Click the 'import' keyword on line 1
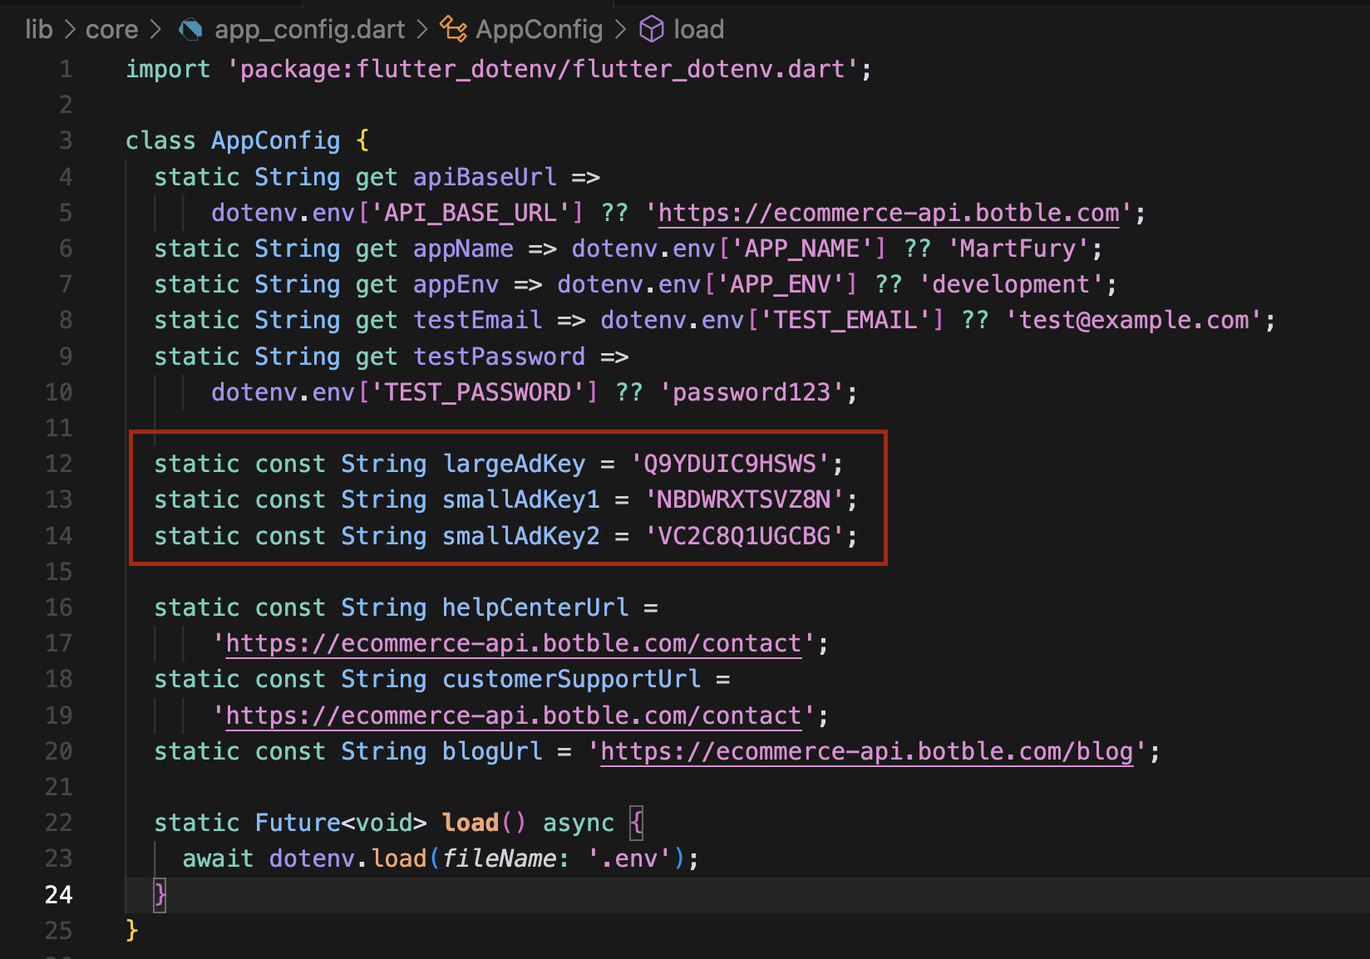This screenshot has height=959, width=1370. tap(168, 69)
